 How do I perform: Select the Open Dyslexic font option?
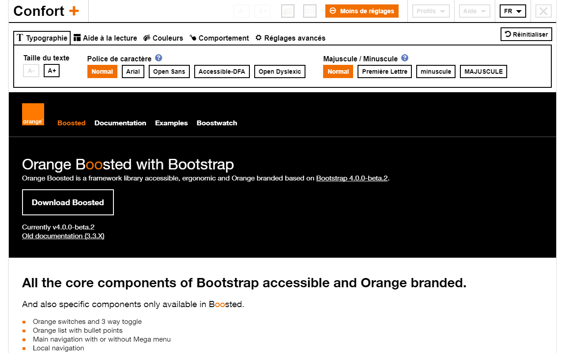click(280, 71)
